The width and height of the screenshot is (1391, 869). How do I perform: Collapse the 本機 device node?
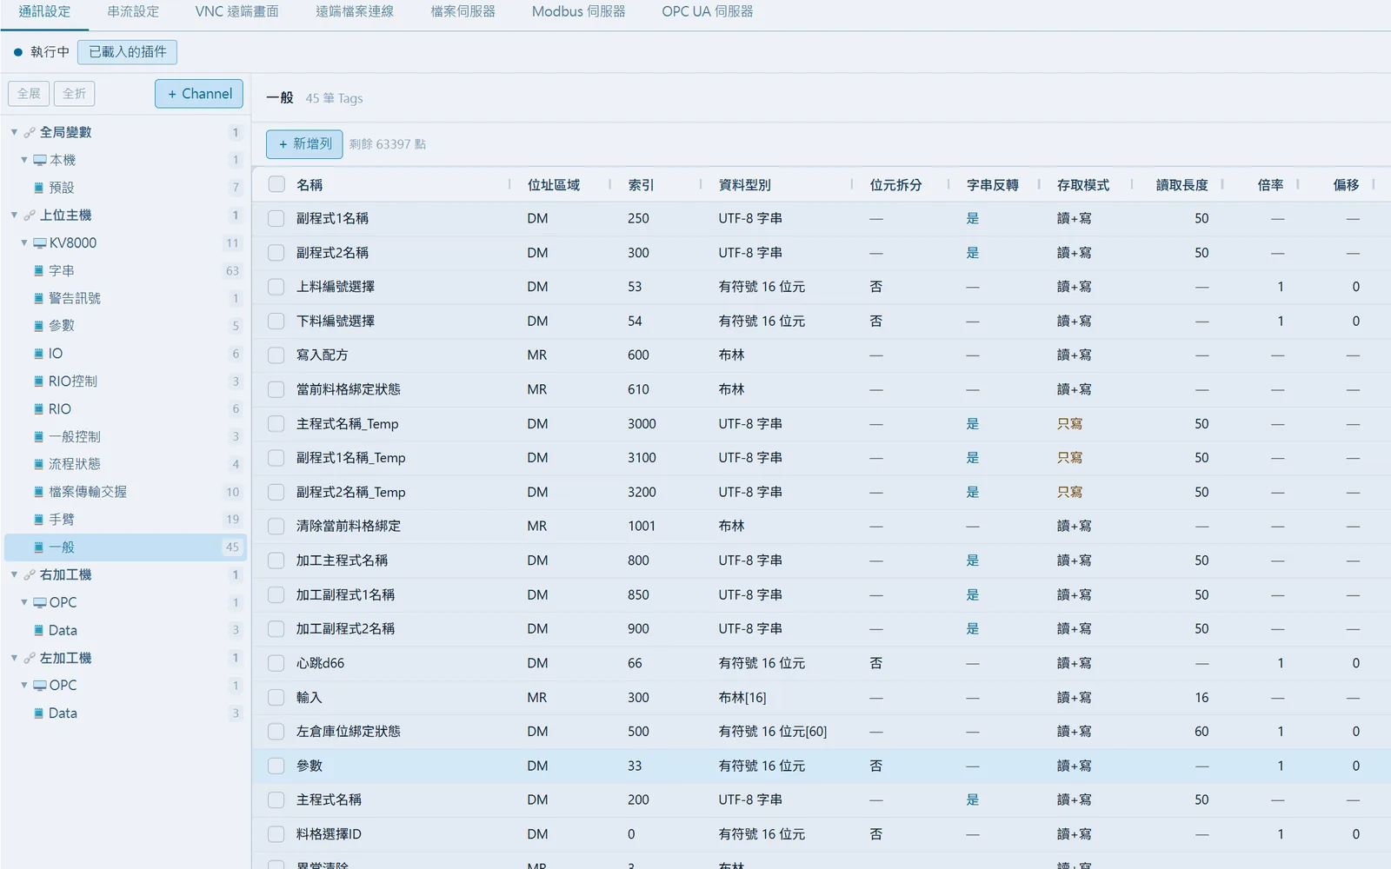tap(24, 160)
